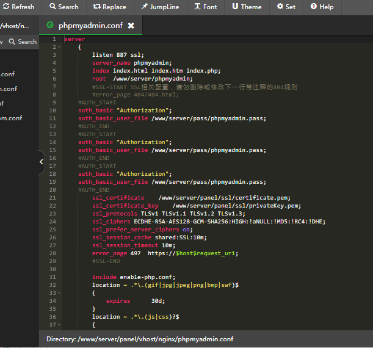373x348 pixels.
Task: Click the Search button in the file sidebar
Action: [23, 42]
